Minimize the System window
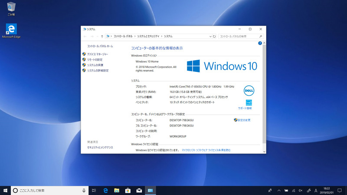The image size is (347, 195). coord(239,29)
